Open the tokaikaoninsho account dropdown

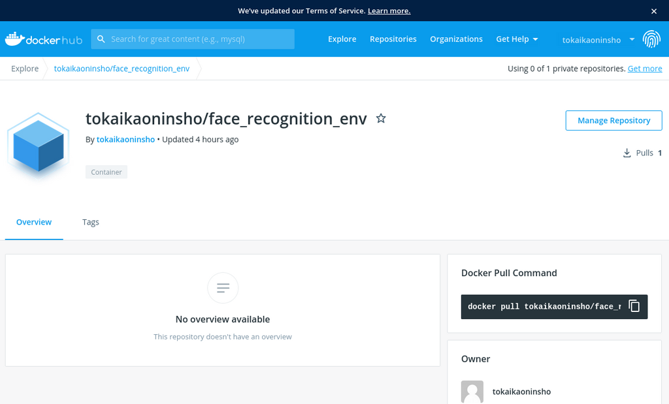598,40
